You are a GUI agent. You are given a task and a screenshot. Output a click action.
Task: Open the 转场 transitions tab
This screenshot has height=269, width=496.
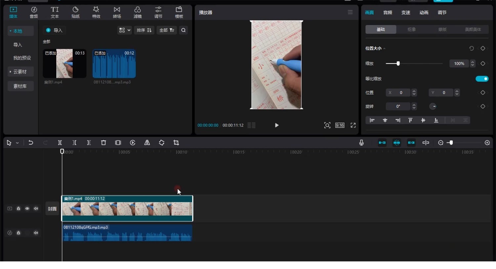117,12
